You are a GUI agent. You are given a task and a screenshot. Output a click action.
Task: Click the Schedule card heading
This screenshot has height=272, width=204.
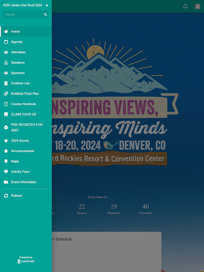pyautogui.click(x=62, y=239)
